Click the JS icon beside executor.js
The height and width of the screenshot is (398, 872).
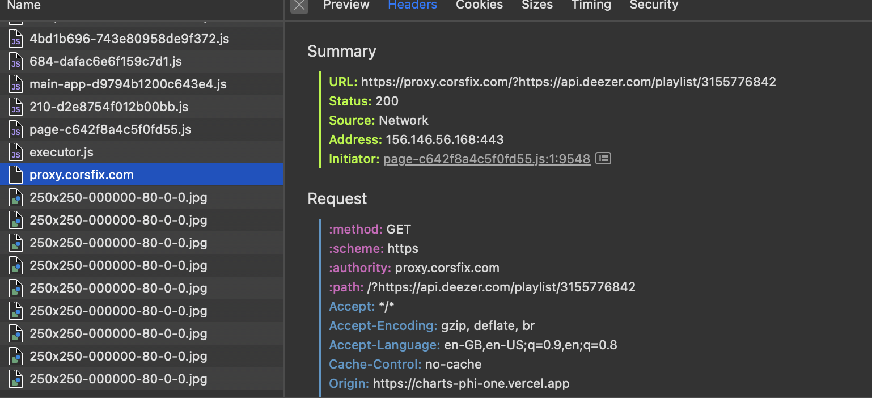(x=16, y=153)
